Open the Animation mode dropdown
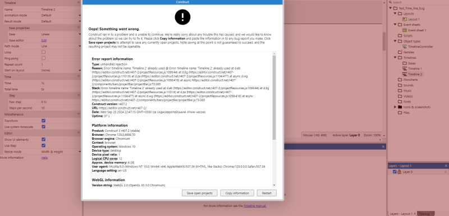 tap(61, 15)
